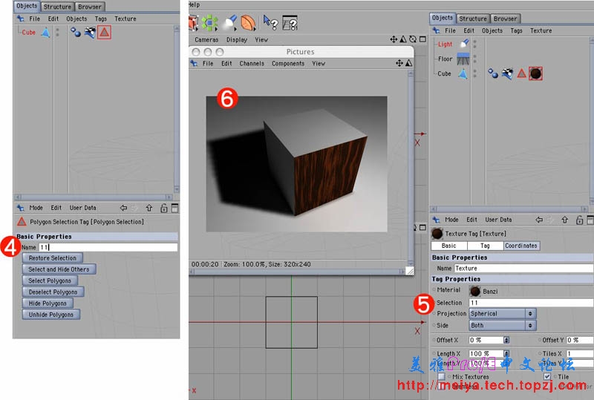Open the Side dropdown showing Both
The image size is (594, 400).
pyautogui.click(x=502, y=325)
